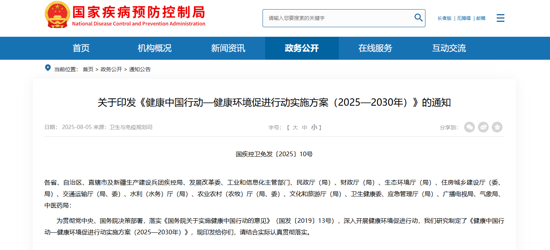Open the 无障碍 accessibility link
The height and width of the screenshot is (250, 550).
click(463, 18)
